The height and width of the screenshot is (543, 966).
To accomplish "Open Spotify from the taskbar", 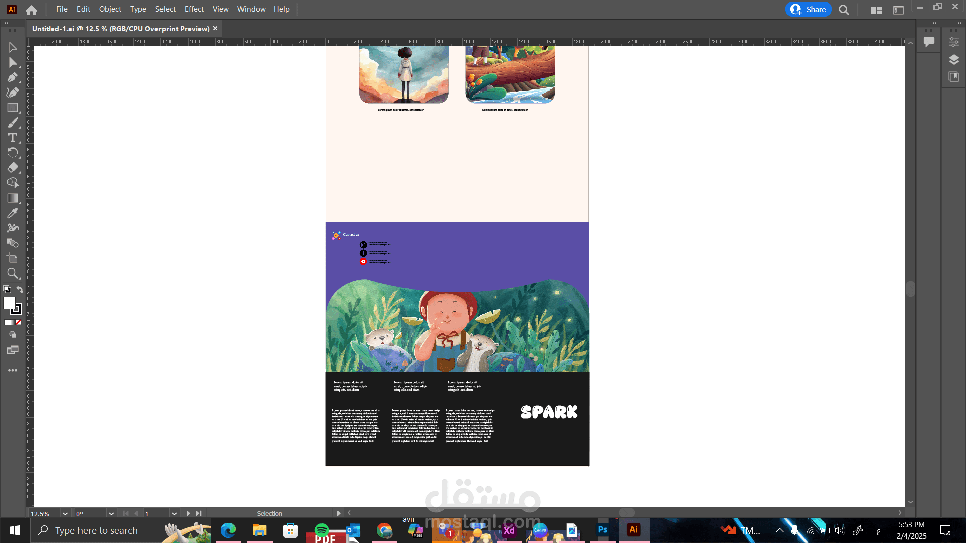I will (x=321, y=530).
